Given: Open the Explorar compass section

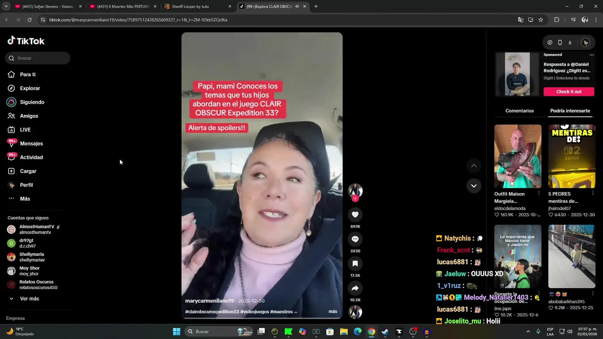Looking at the screenshot, I should pyautogui.click(x=30, y=88).
